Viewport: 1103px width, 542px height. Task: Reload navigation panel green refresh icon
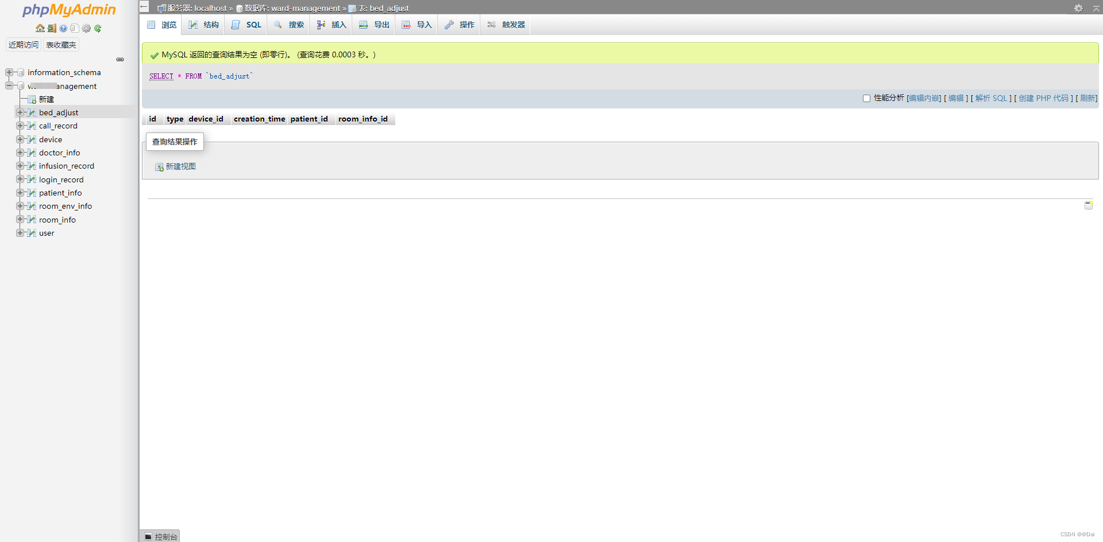pos(98,28)
